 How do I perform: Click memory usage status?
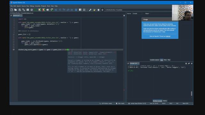pyautogui.click(x=185, y=103)
